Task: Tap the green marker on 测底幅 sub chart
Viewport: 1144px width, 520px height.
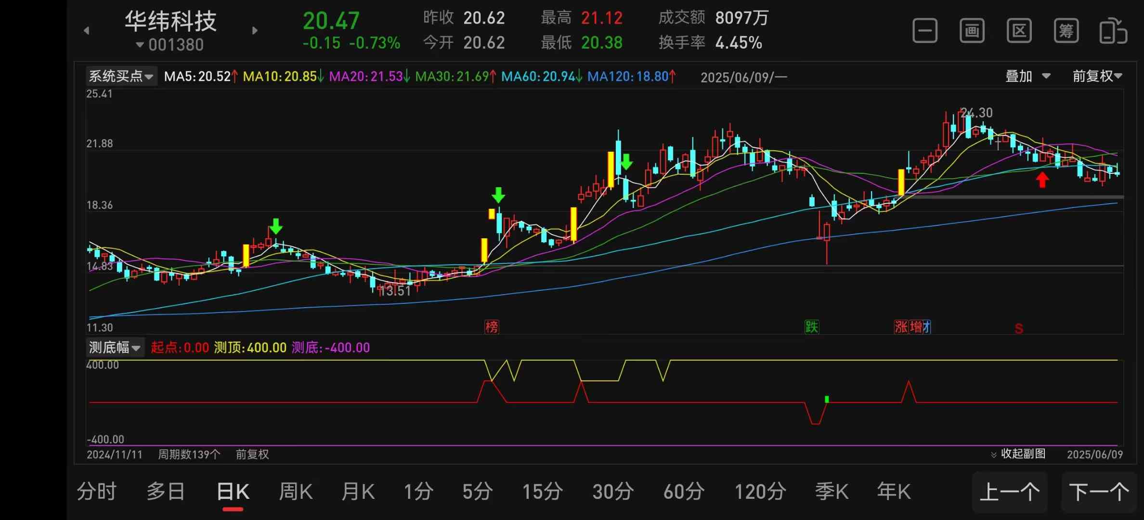Action: tap(827, 399)
